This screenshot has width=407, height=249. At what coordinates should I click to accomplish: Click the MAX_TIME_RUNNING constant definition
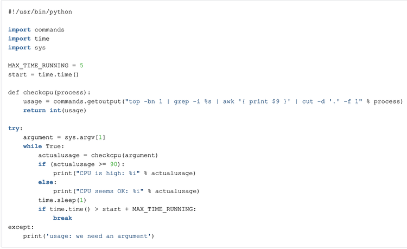[x=46, y=66]
